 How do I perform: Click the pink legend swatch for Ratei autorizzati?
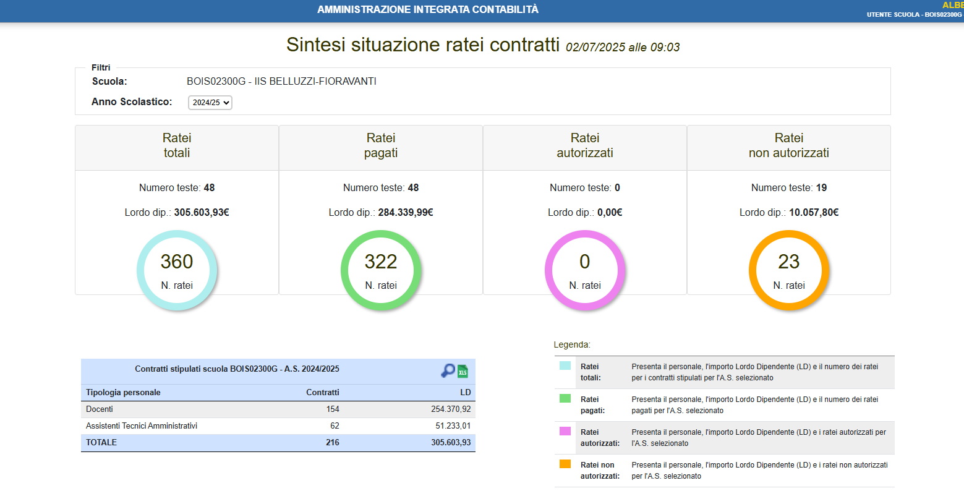coord(565,431)
